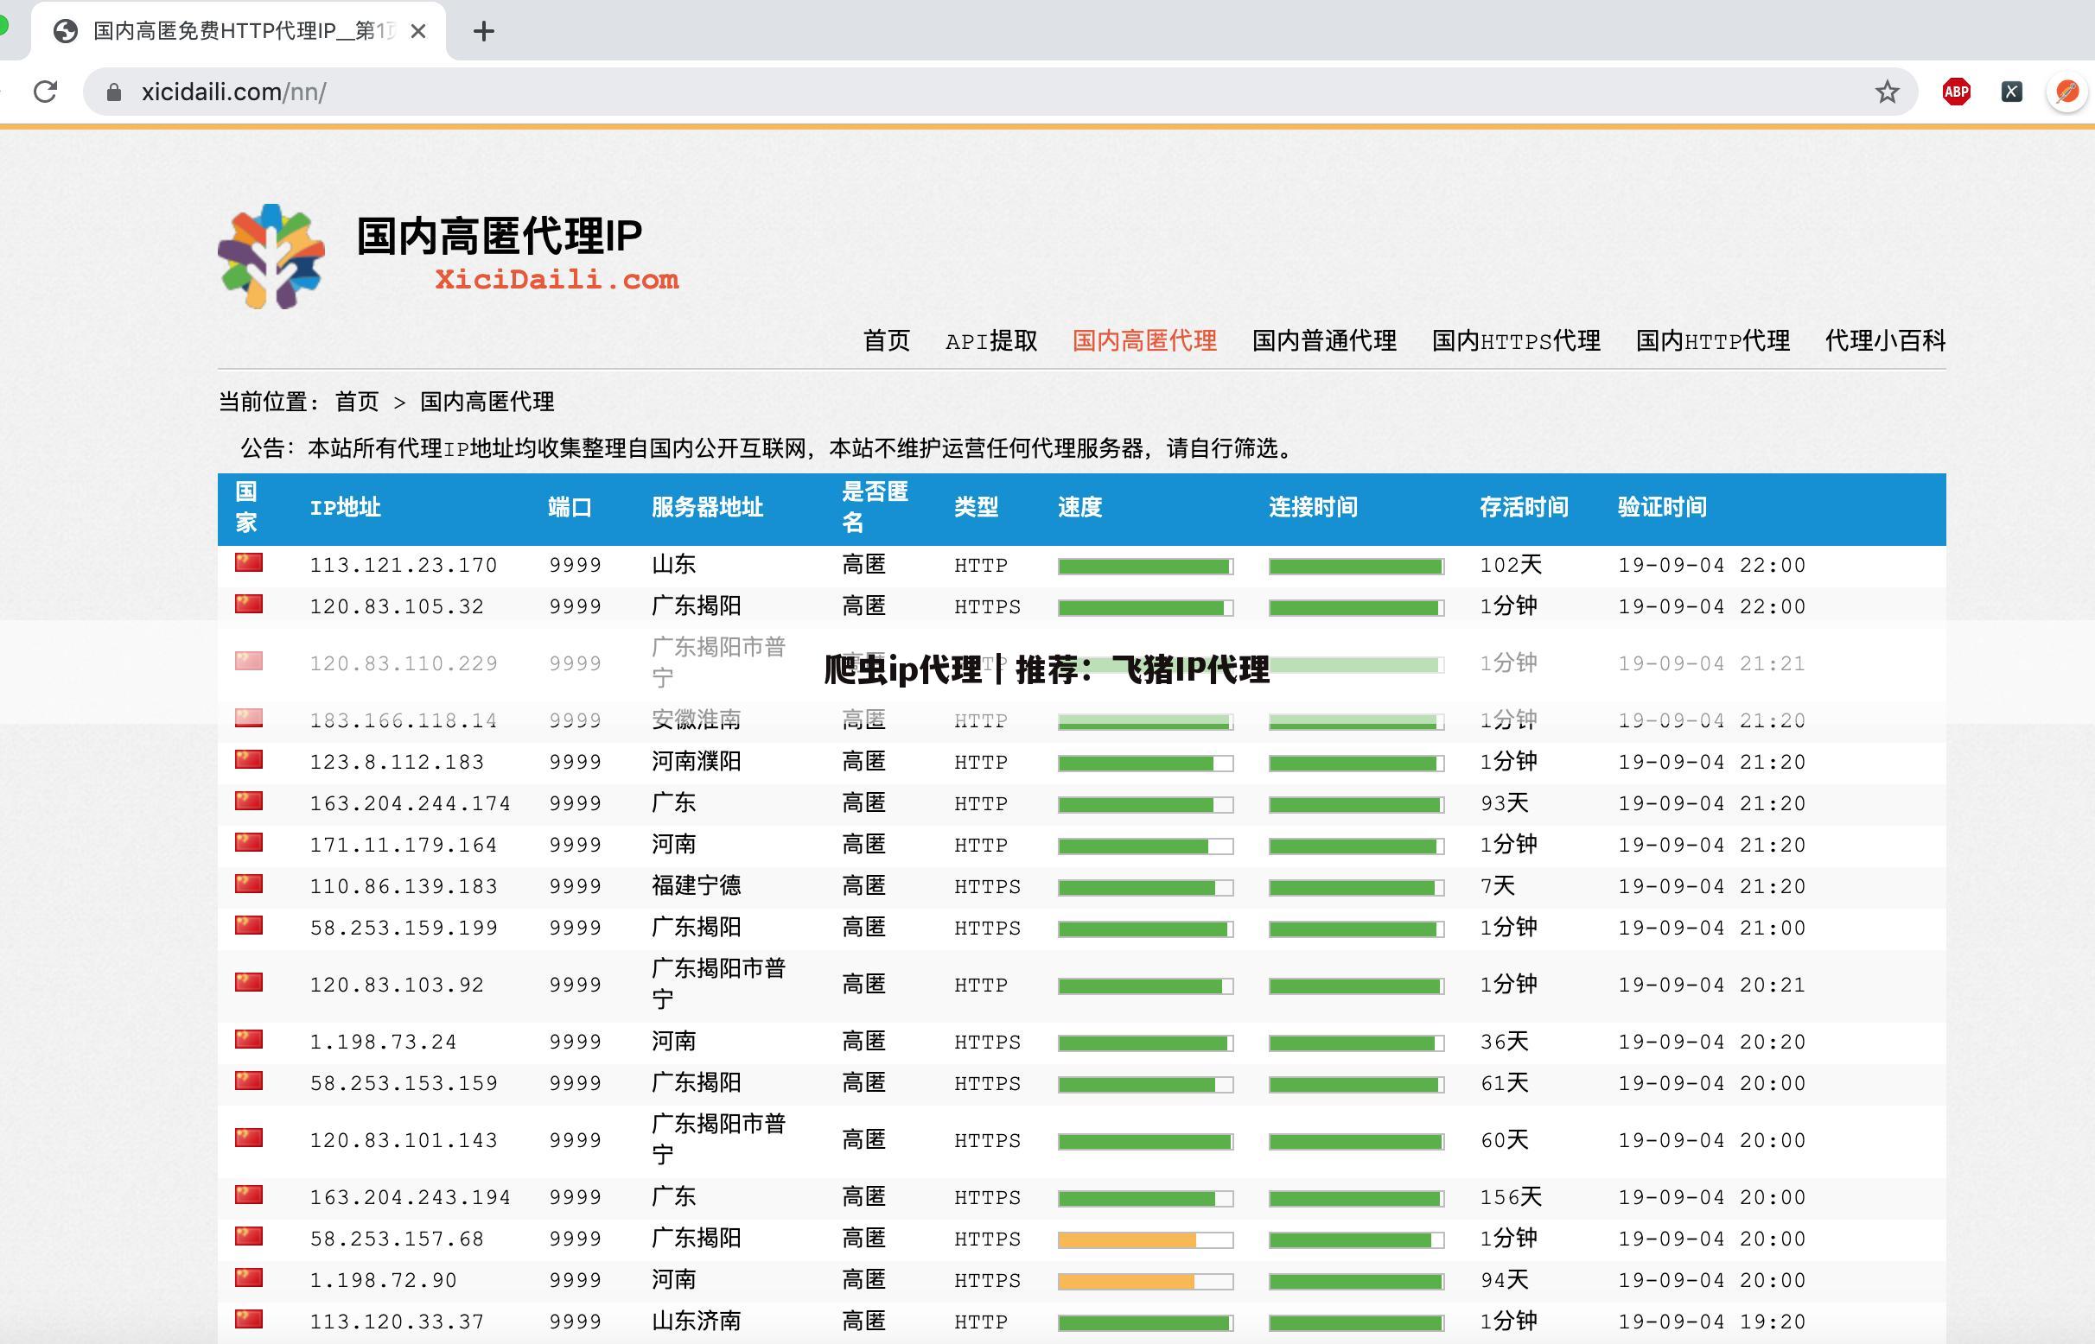The image size is (2095, 1344).
Task: Go to 国内HTTPS代理 in the navigation
Action: click(1516, 340)
